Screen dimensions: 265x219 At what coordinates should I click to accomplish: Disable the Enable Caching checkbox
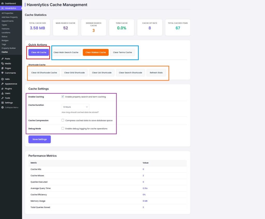coord(63,97)
